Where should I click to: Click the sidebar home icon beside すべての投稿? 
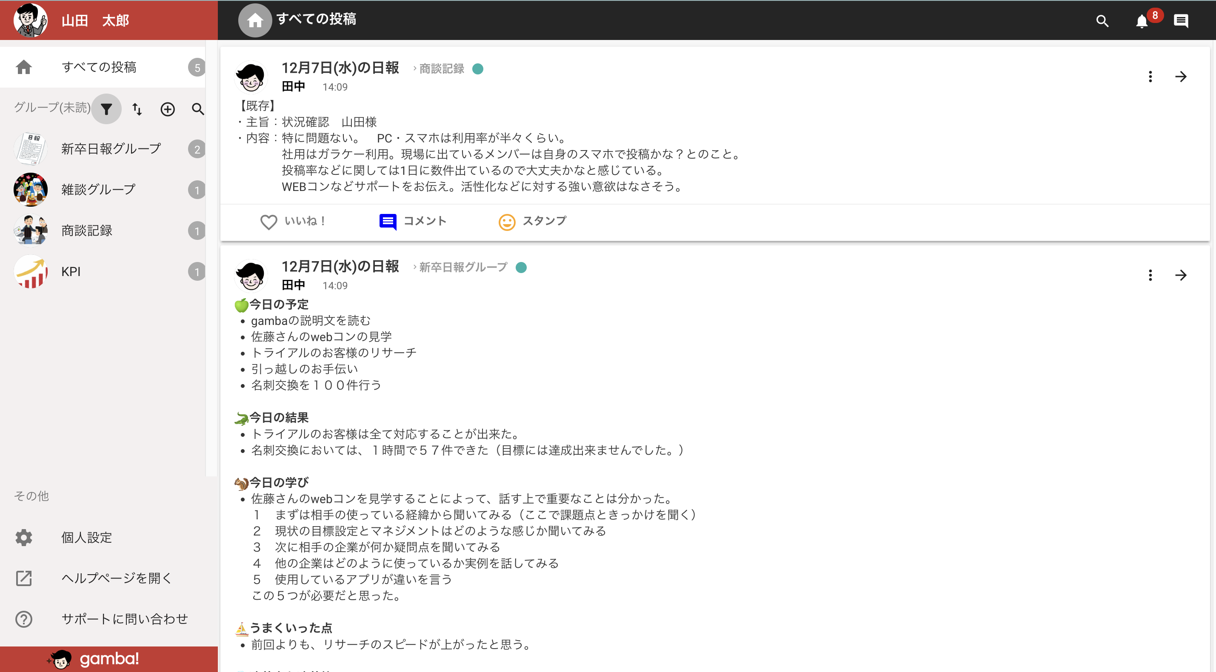23,67
